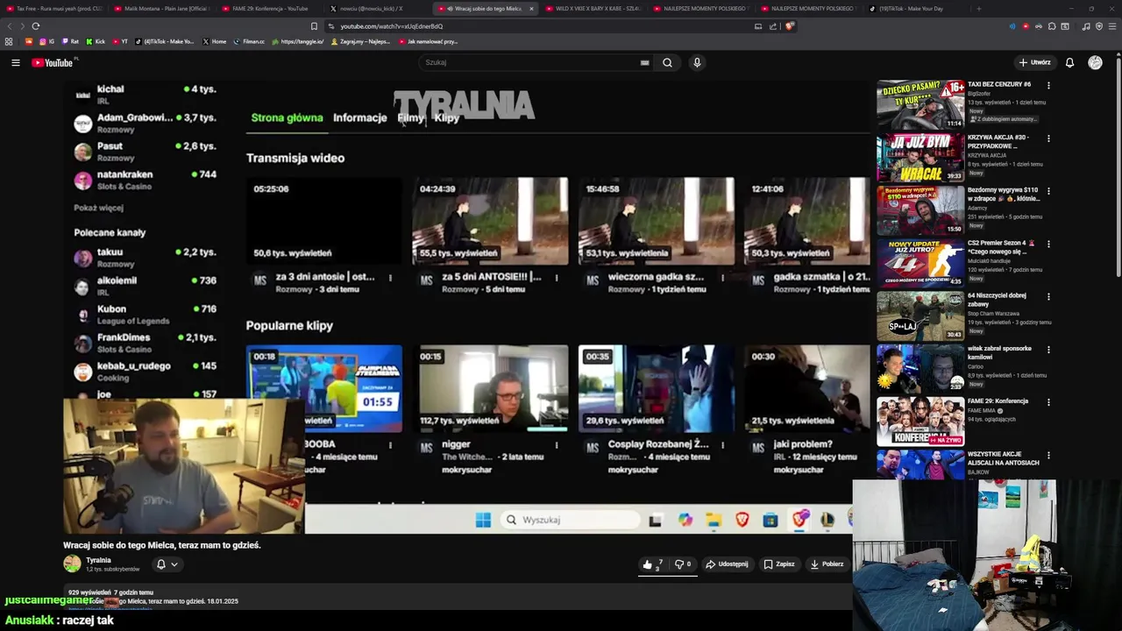Open the Tyralnia channel name link
The width and height of the screenshot is (1122, 631).
[98, 560]
